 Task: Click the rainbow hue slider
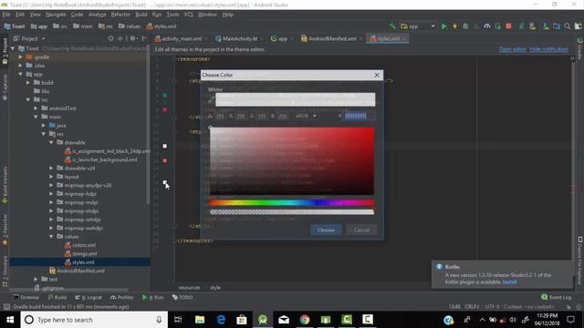pyautogui.click(x=292, y=202)
